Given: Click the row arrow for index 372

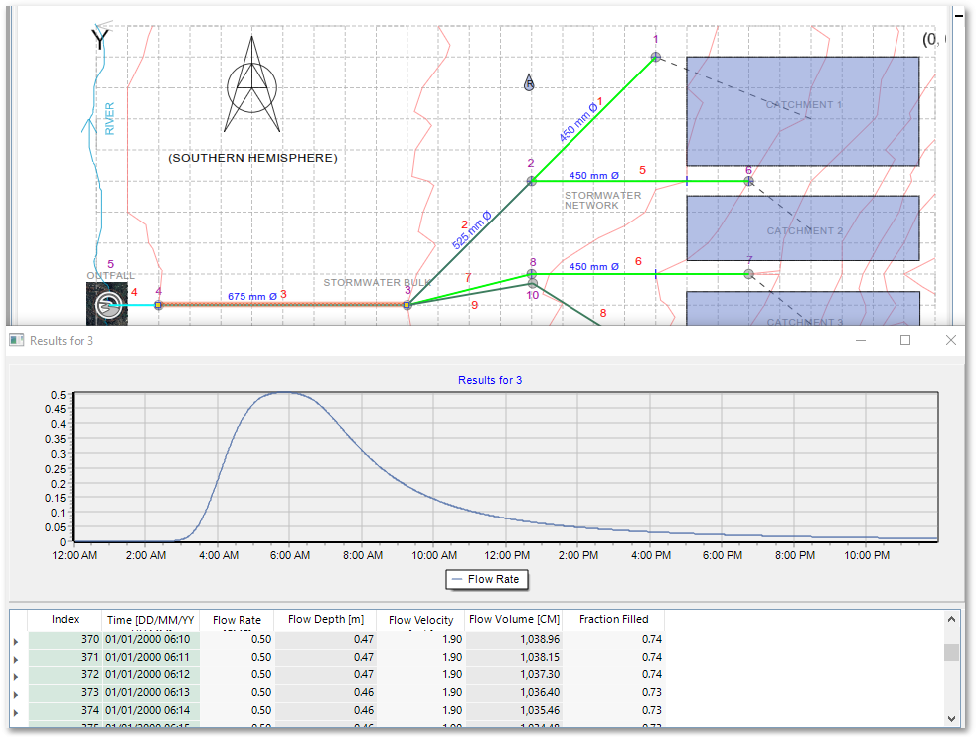Looking at the screenshot, I should [x=16, y=676].
